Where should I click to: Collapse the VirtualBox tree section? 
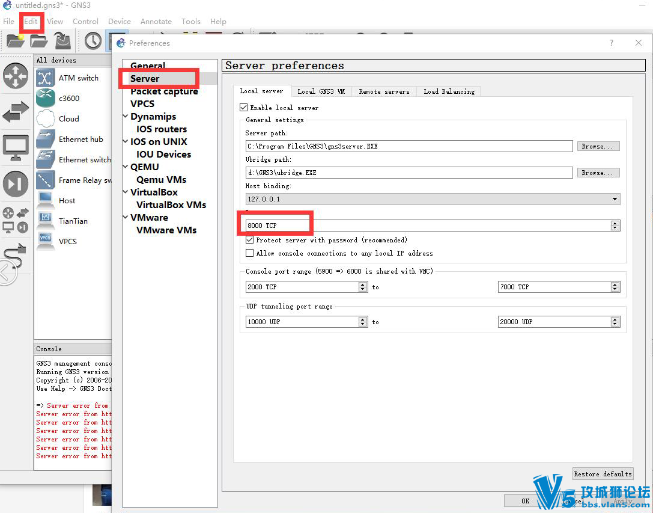[126, 192]
